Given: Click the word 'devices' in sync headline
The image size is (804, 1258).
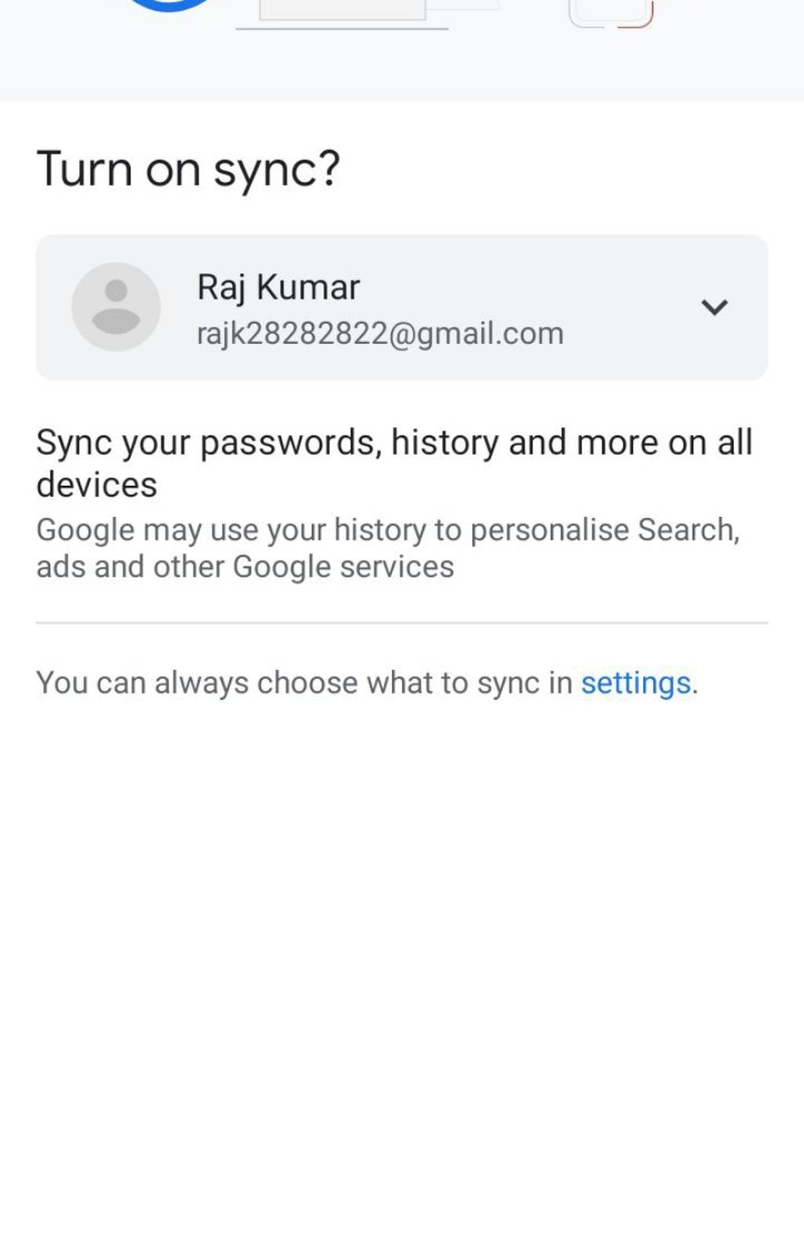Looking at the screenshot, I should coord(97,485).
